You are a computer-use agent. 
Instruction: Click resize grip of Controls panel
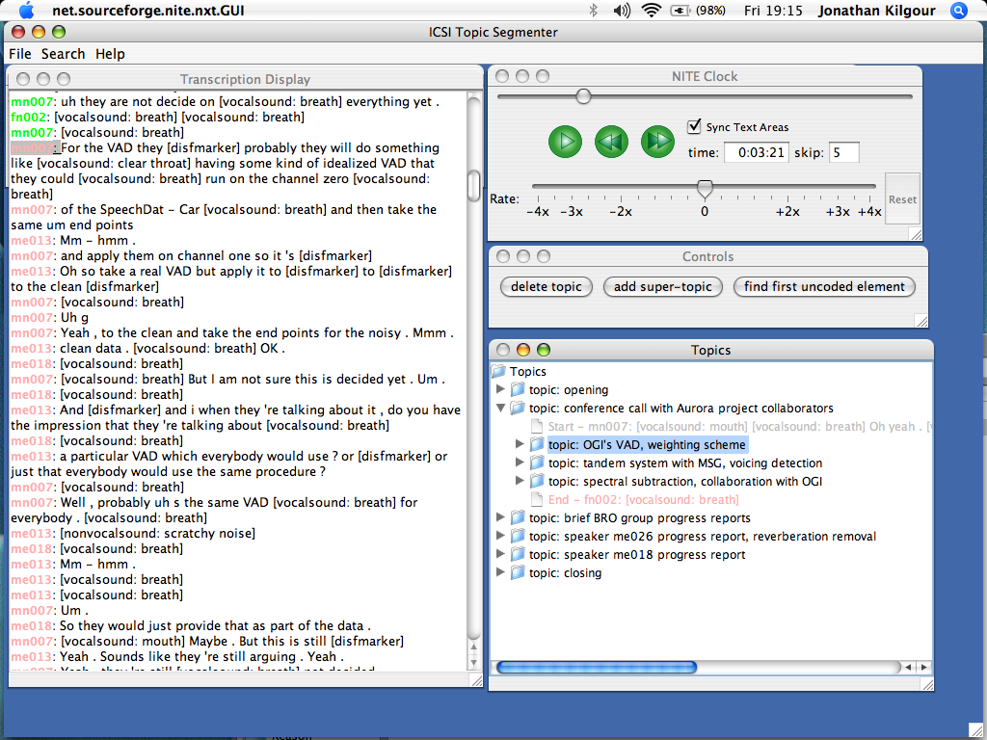click(x=921, y=321)
